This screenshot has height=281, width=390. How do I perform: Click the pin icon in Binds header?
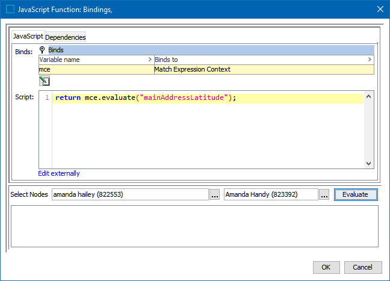coord(43,50)
